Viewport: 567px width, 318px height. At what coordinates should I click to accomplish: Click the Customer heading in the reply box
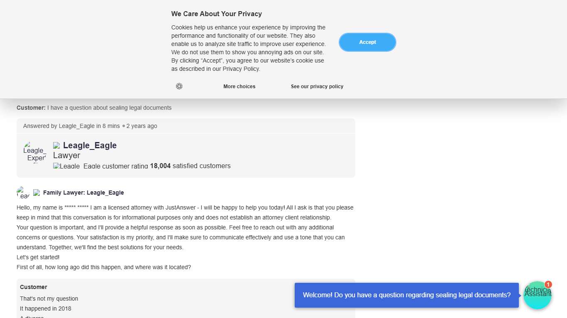[x=34, y=287]
